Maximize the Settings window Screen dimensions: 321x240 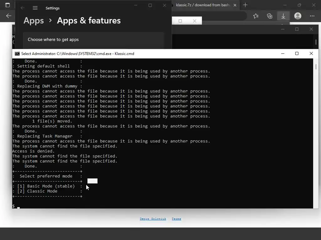tap(150, 5)
